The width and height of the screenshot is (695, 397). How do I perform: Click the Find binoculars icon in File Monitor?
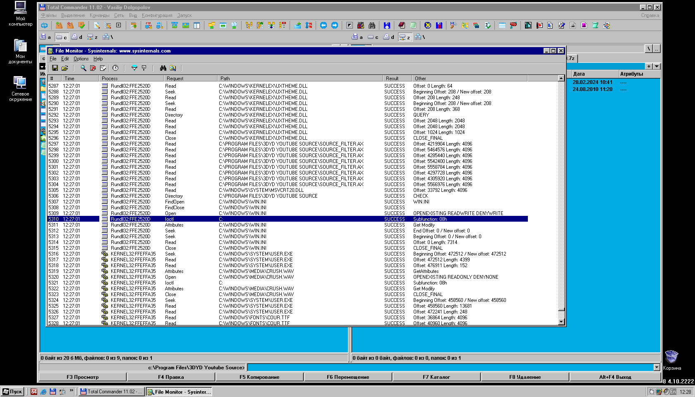(x=163, y=68)
